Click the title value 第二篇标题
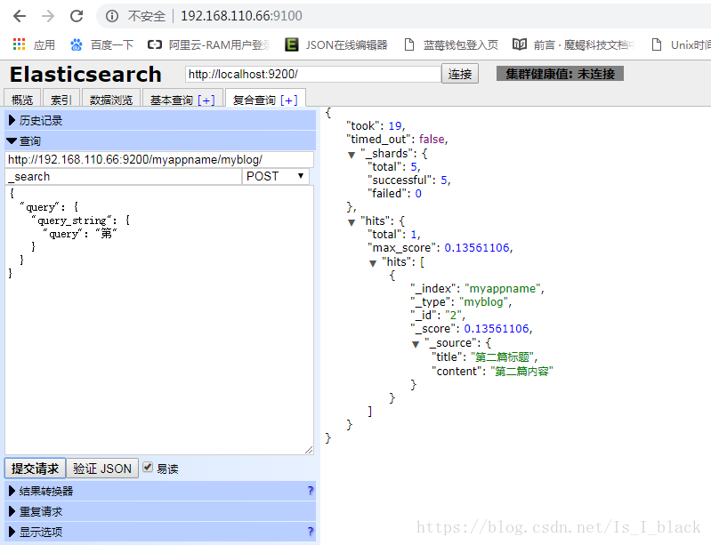This screenshot has height=545, width=711. pyautogui.click(x=502, y=357)
